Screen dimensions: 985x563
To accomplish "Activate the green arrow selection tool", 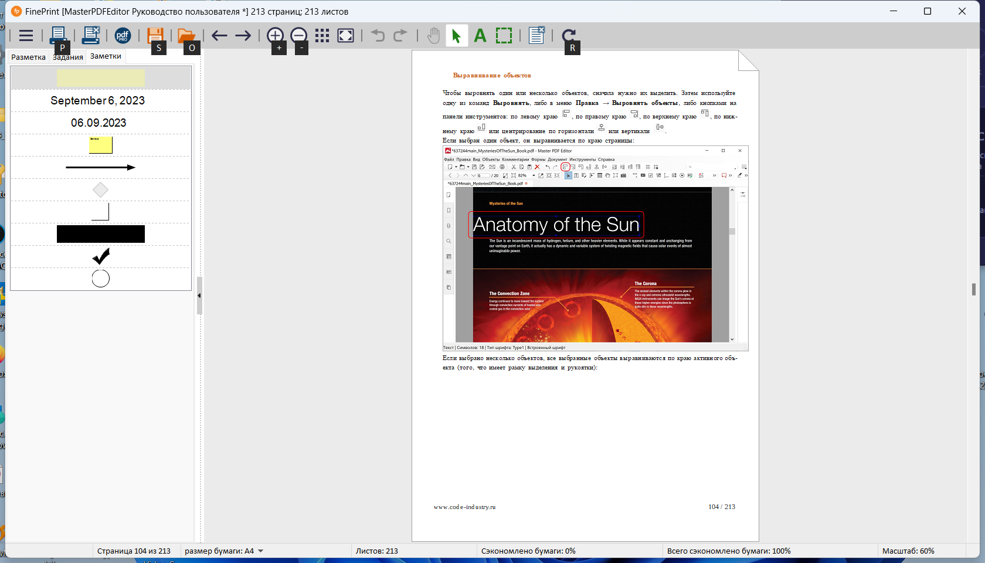I will coord(456,36).
